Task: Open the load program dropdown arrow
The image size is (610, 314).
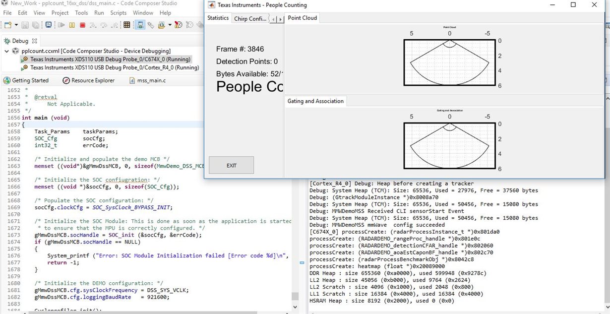Action: point(170,25)
